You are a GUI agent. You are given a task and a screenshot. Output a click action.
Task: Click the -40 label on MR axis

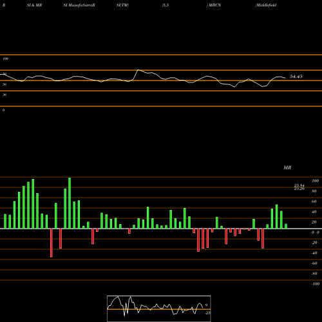pyautogui.click(x=314, y=253)
